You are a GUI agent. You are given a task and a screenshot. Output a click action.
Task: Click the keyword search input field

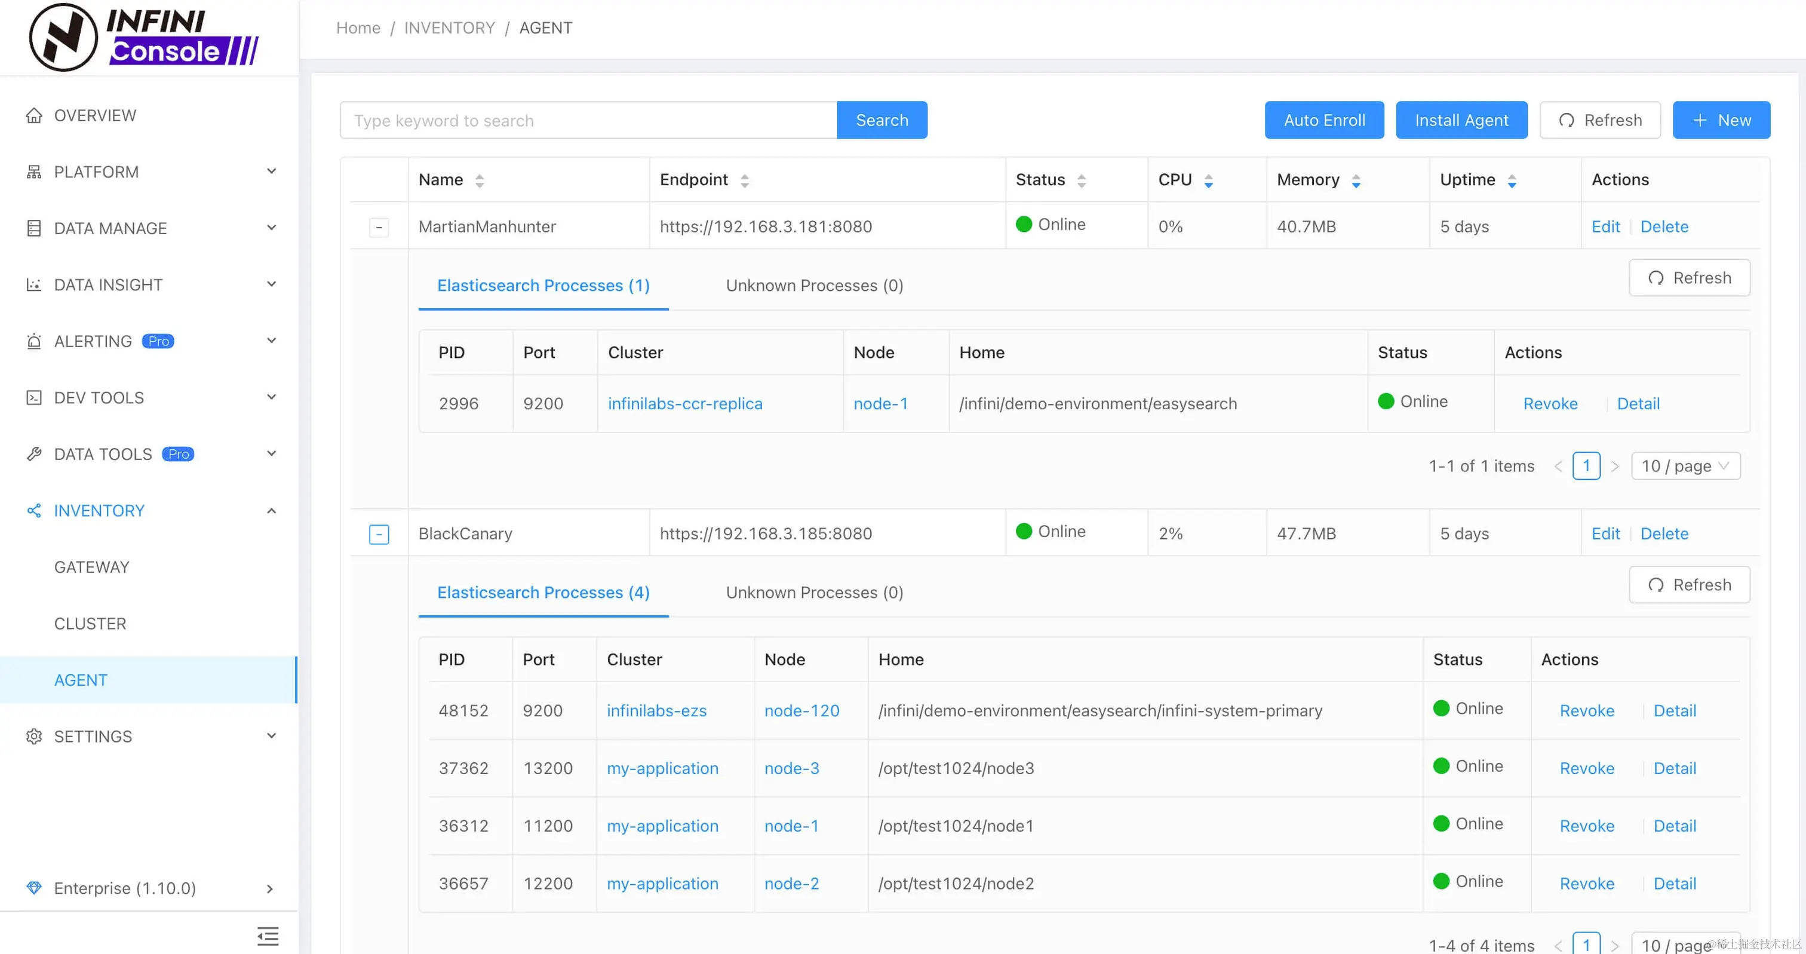click(588, 120)
